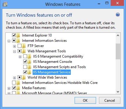Select the IIS Management Console label
126x109 pixels.
click(53, 62)
